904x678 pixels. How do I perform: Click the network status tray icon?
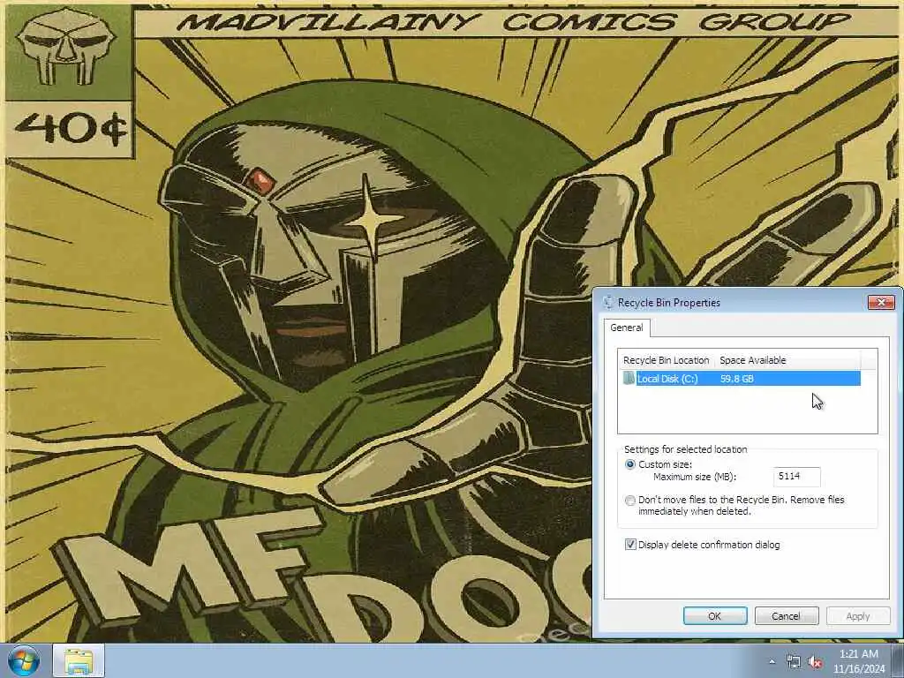(x=794, y=662)
